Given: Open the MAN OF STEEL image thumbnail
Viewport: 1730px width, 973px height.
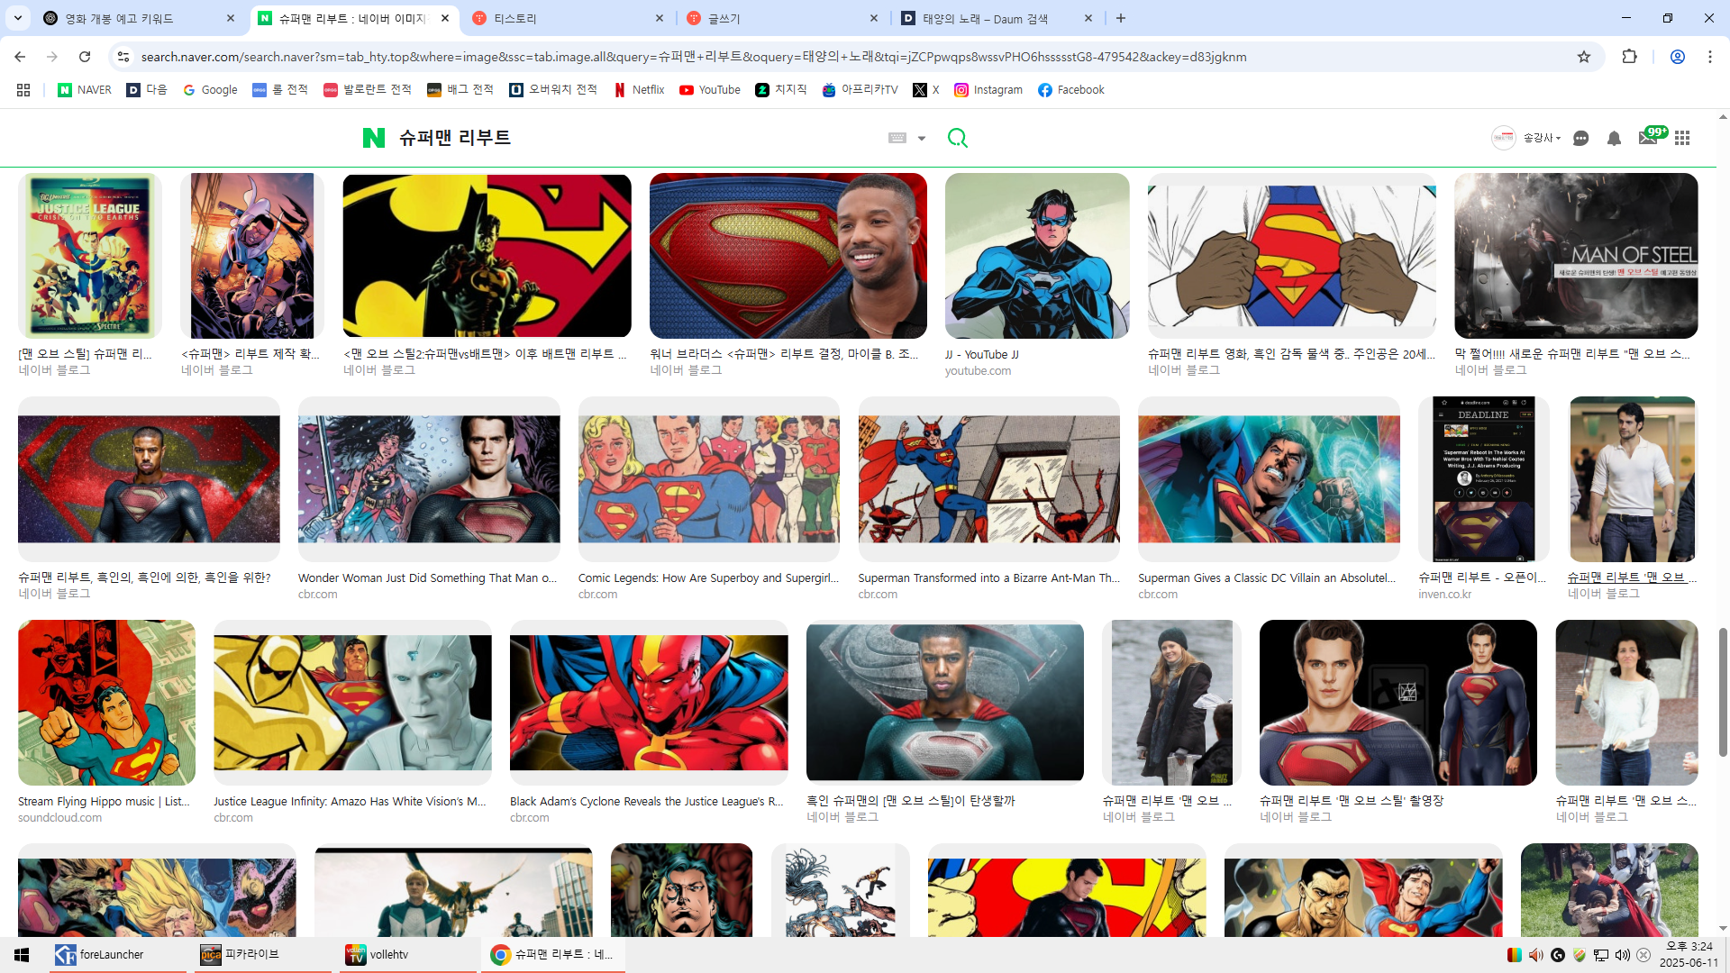Looking at the screenshot, I should coord(1575,256).
